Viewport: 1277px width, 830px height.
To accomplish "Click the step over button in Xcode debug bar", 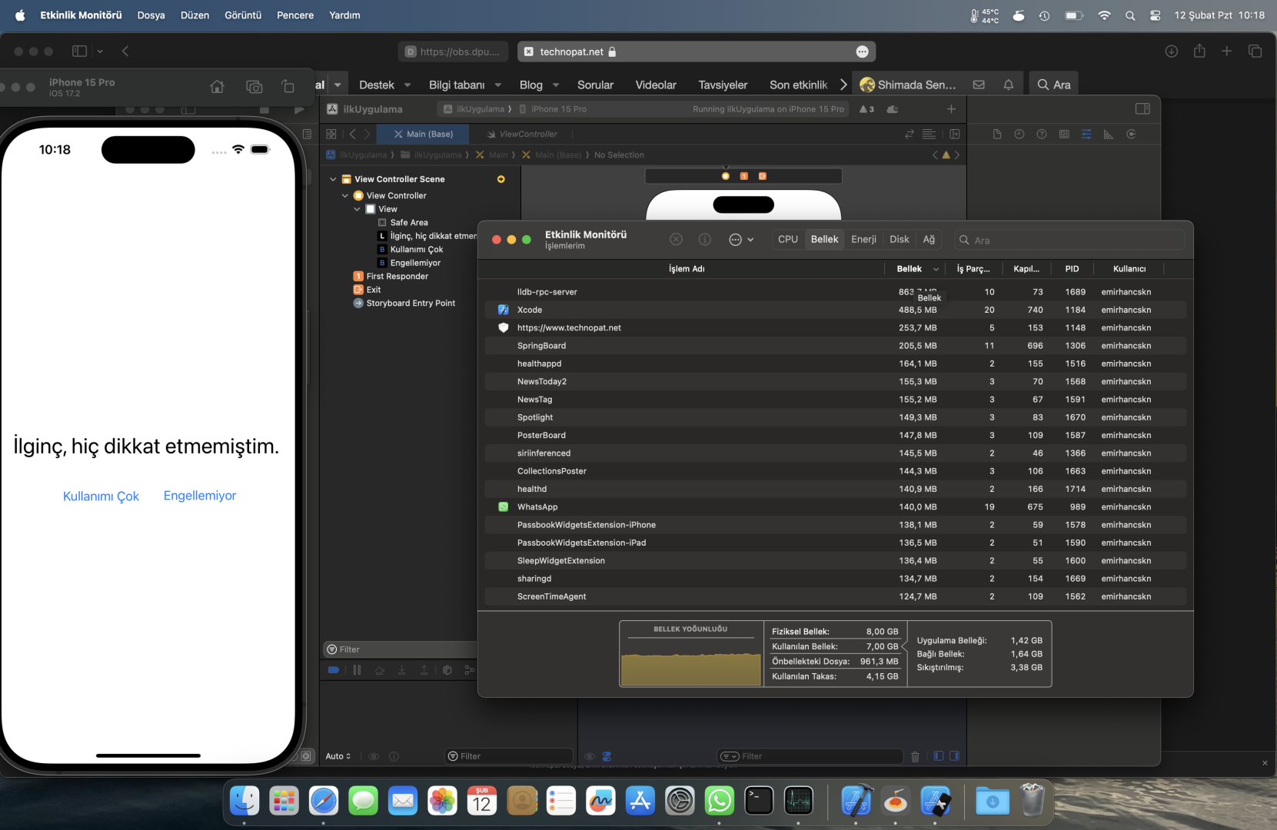I will (x=379, y=670).
